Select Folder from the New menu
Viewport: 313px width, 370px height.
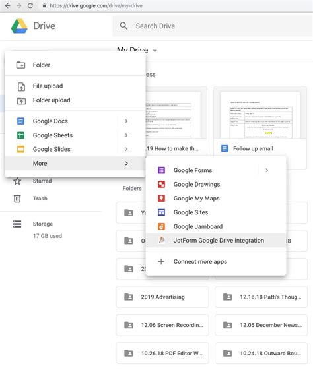[75, 65]
